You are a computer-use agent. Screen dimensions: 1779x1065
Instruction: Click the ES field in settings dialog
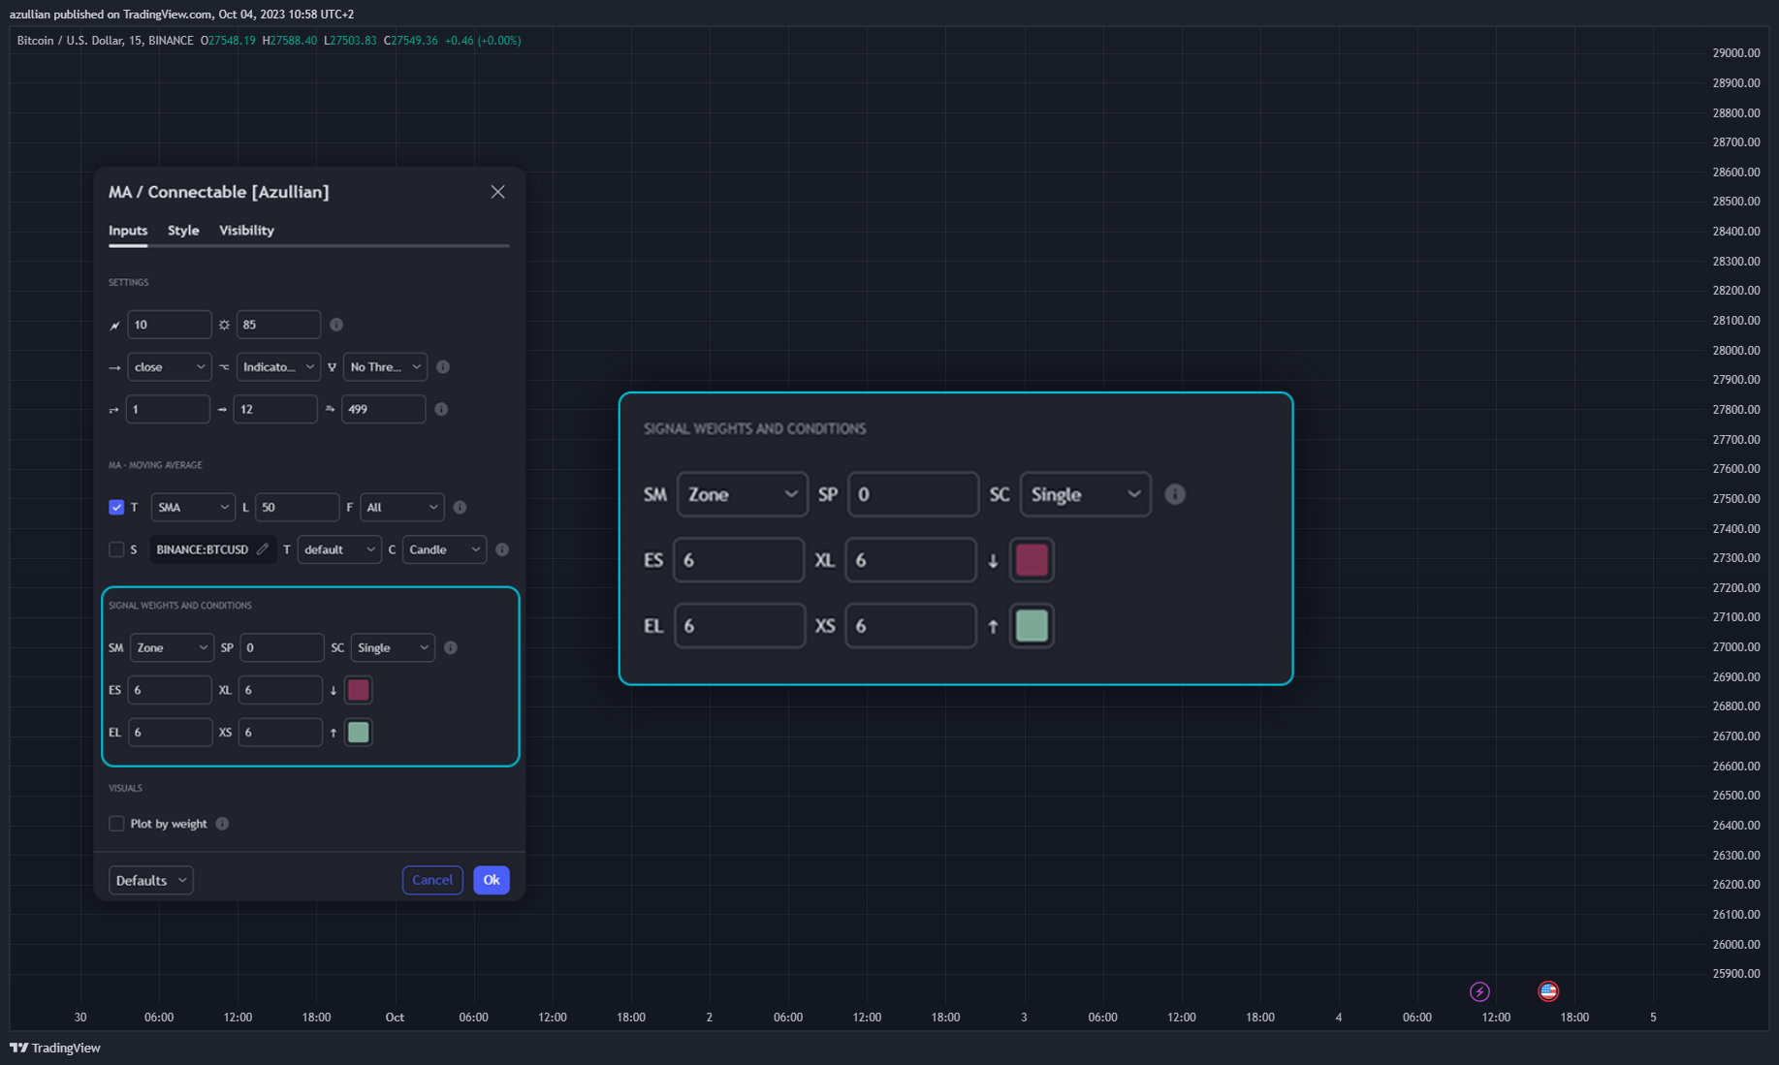[170, 690]
